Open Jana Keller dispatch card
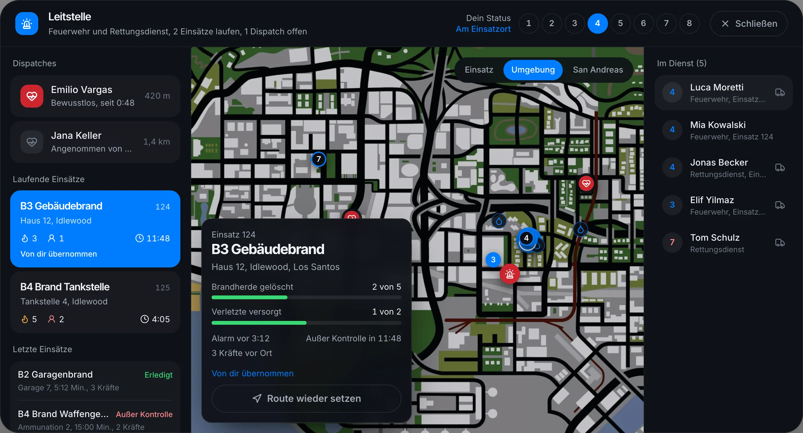Image resolution: width=803 pixels, height=433 pixels. 95,142
